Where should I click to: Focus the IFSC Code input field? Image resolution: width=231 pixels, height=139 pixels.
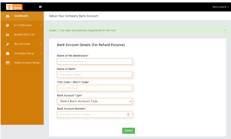[95, 88]
